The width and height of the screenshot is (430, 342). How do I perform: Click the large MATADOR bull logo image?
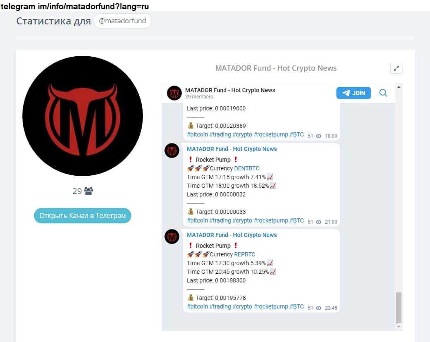click(82, 116)
